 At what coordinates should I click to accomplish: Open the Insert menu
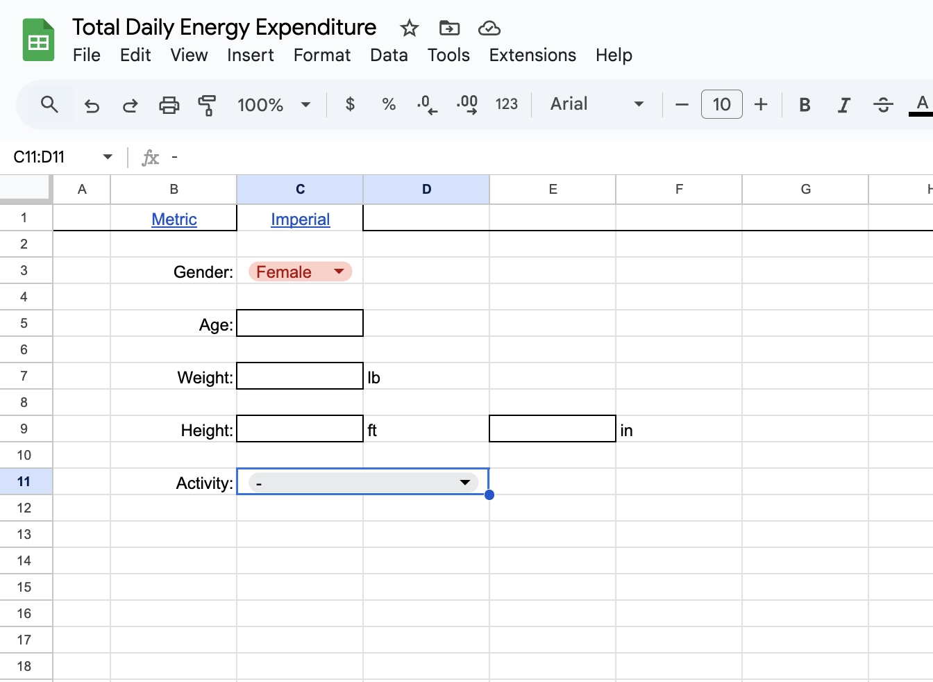pyautogui.click(x=251, y=56)
